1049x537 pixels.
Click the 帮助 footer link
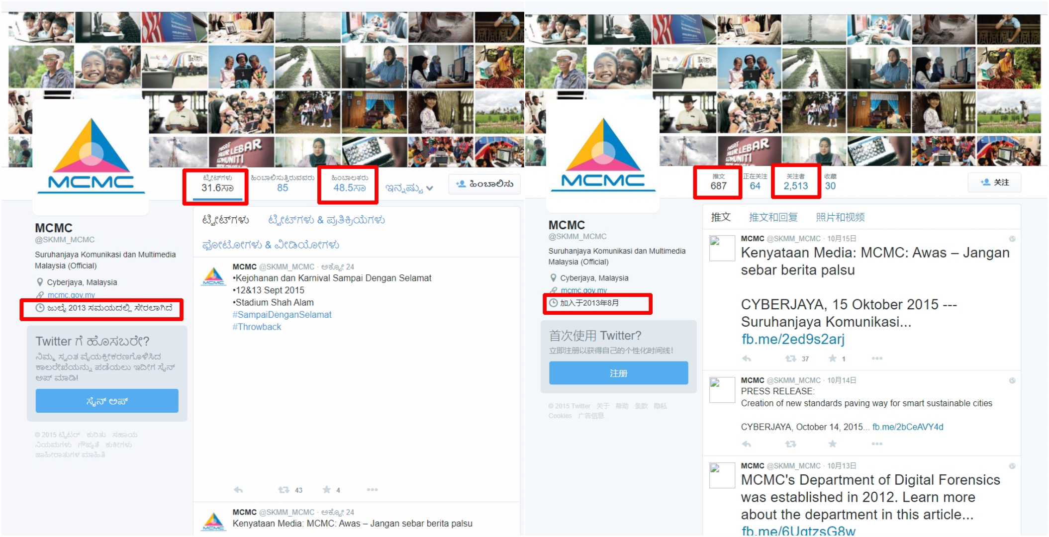pos(622,406)
